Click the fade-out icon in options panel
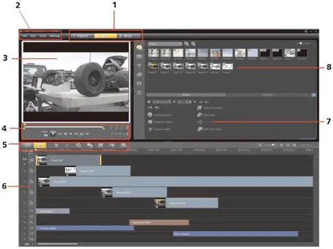 coord(207,102)
